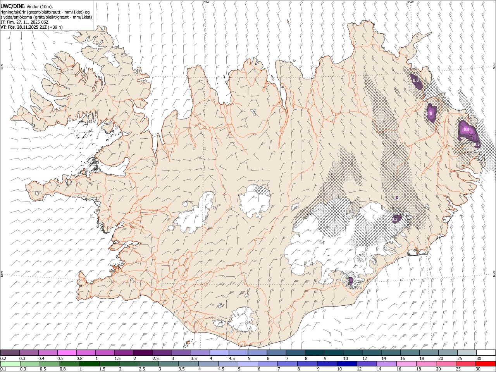Viewport: 496px width, 372px height.
Task: Pick the lower-row light pink swatch between 16 and 18
Action: point(406,363)
